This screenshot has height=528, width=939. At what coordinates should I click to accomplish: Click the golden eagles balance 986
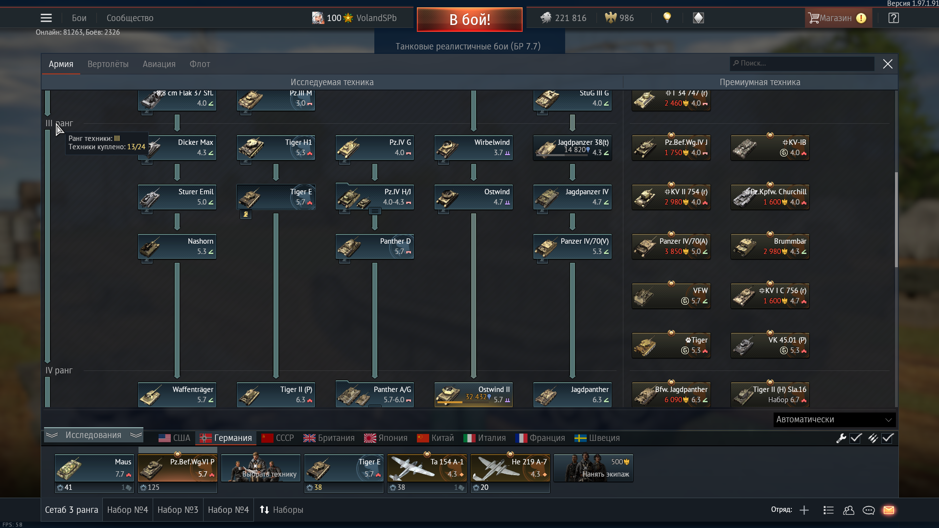619,18
